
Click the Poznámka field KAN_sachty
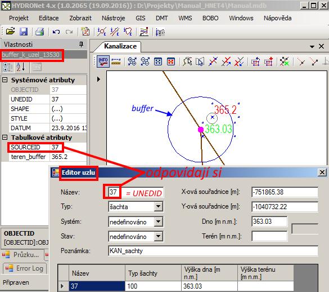click(x=213, y=251)
